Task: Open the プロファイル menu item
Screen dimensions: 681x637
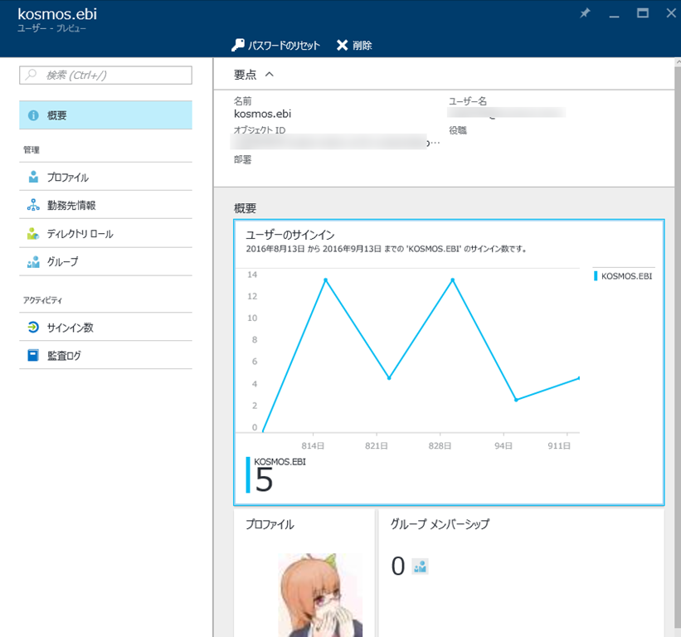Action: click(x=105, y=177)
